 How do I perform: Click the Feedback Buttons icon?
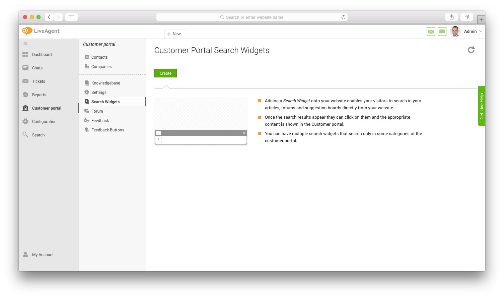click(87, 130)
